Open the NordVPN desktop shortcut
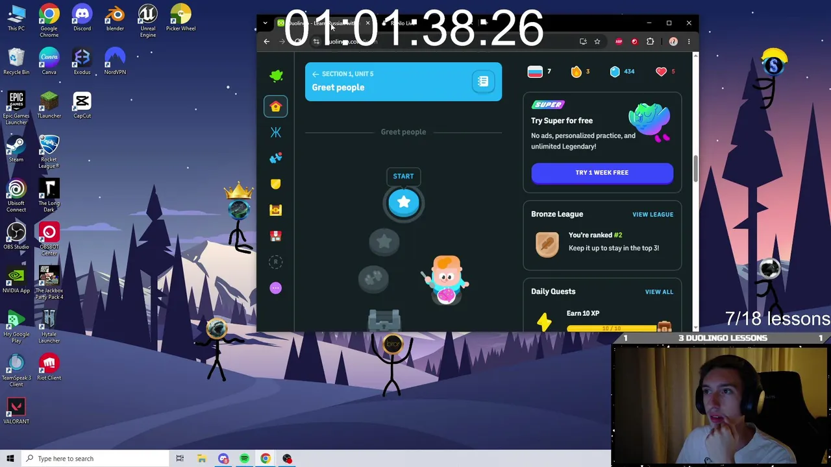This screenshot has width=831, height=467. click(x=115, y=62)
